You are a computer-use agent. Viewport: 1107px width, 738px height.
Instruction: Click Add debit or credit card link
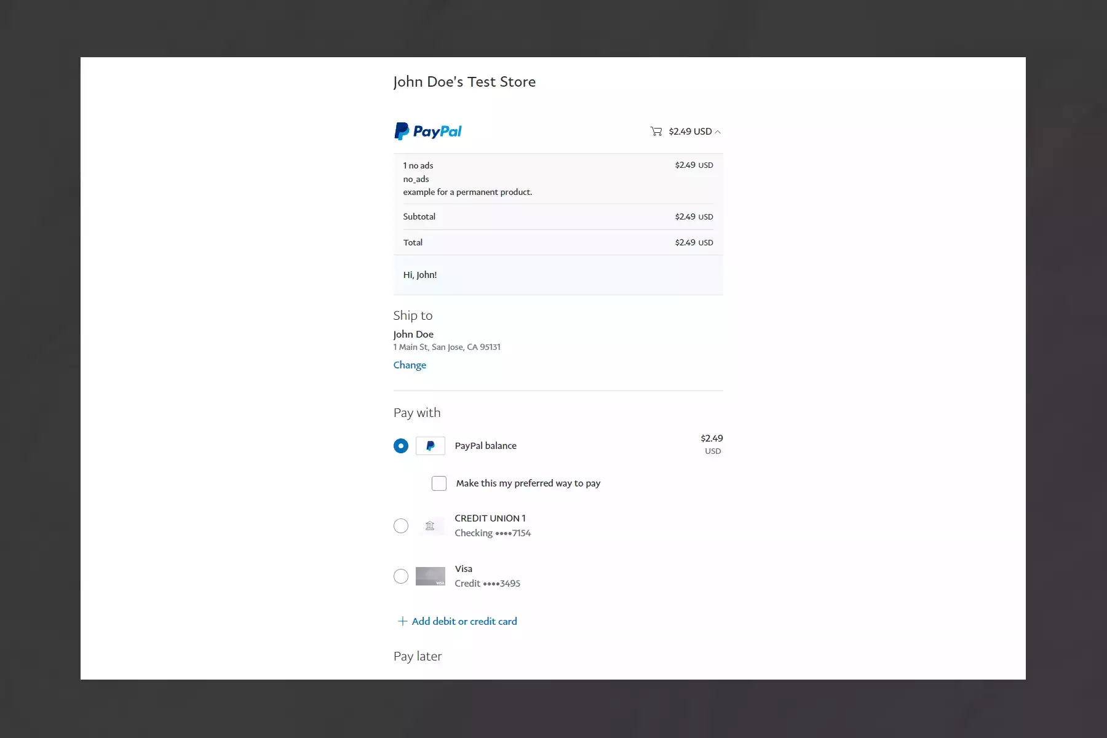point(464,621)
